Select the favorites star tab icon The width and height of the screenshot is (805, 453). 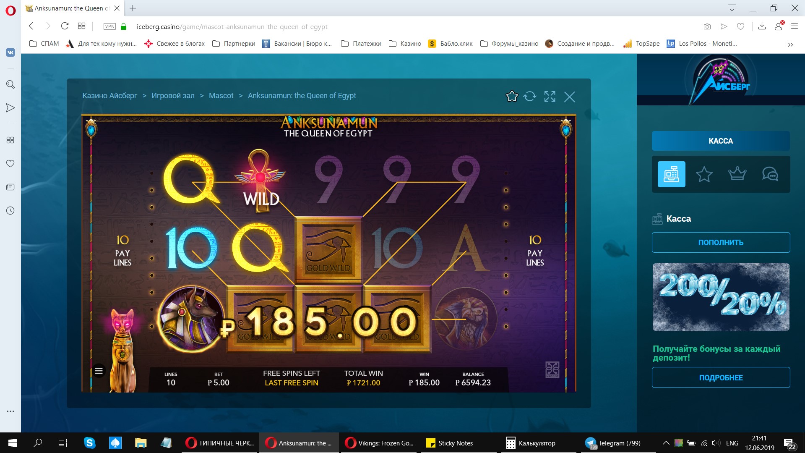pos(704,174)
